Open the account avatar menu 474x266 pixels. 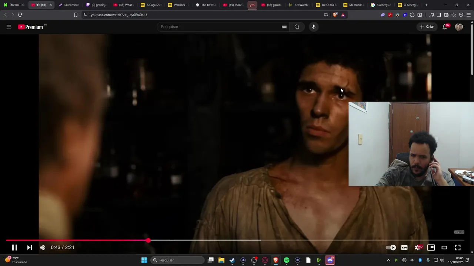[459, 27]
